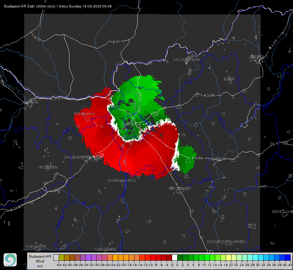Viewport: 293px width, 270px height.
Task: Choose the olive swatch above -64
Action: (x=61, y=257)
